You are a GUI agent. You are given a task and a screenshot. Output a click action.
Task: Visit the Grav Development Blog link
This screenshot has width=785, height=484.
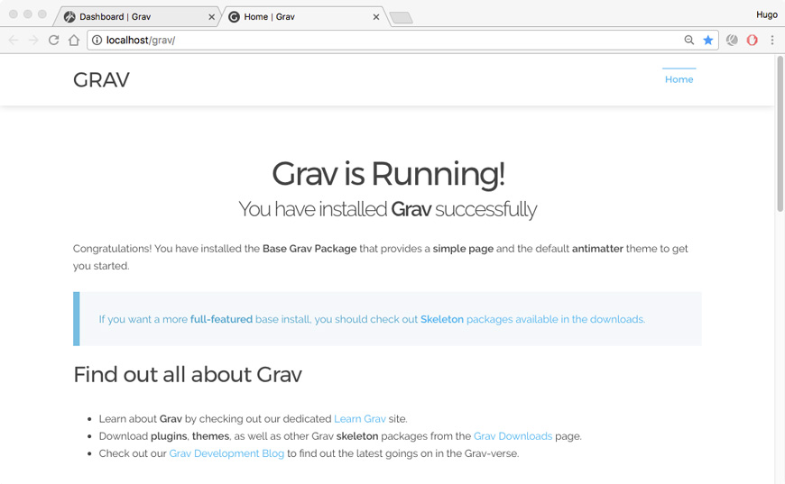pos(226,453)
